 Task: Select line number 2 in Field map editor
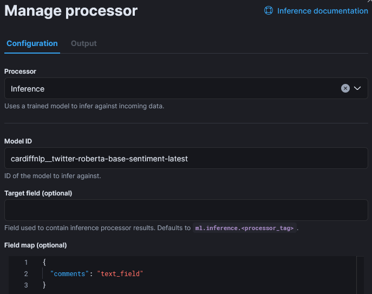click(x=25, y=274)
